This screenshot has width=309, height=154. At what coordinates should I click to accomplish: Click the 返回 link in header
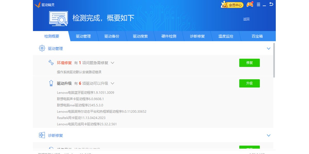point(246,19)
